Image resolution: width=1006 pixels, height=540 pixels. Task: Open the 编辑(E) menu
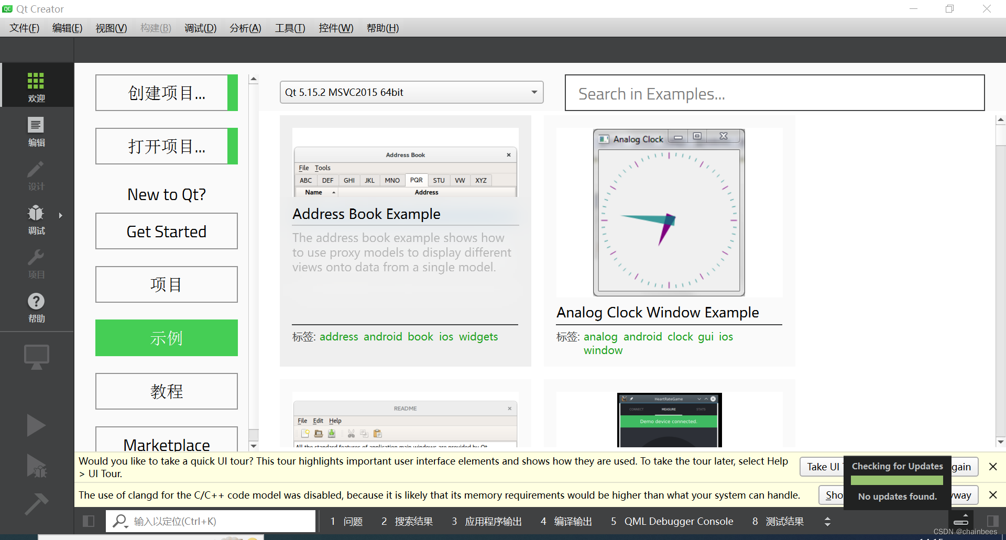67,28
